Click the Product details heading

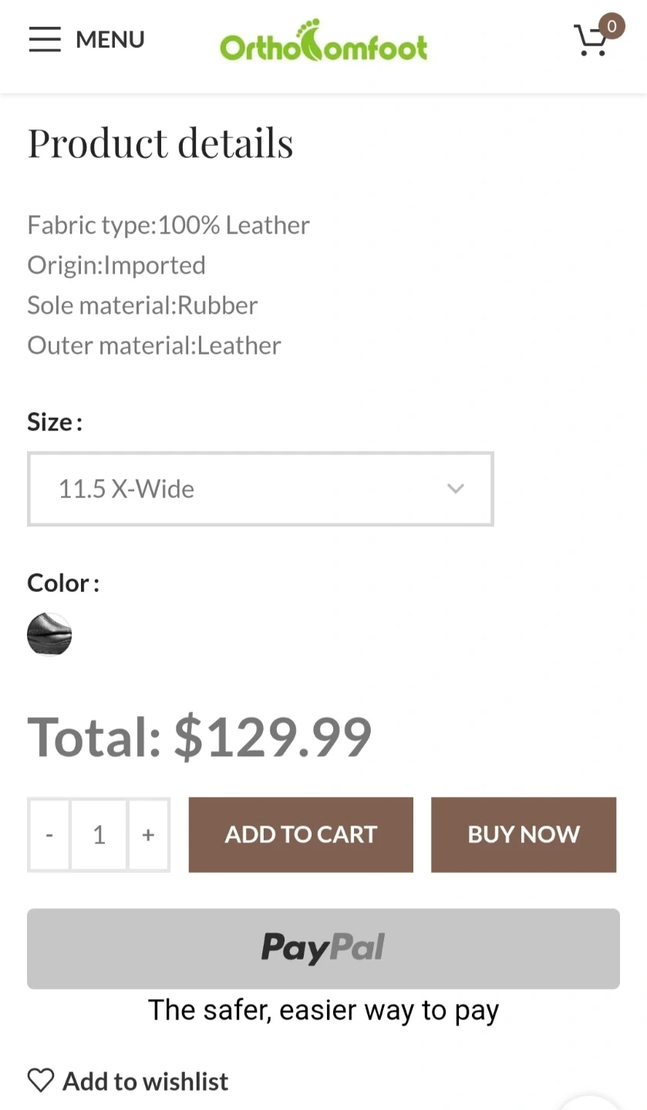tap(160, 143)
